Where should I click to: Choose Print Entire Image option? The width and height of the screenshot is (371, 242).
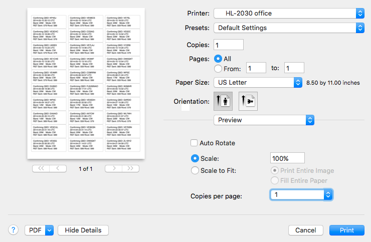274,170
